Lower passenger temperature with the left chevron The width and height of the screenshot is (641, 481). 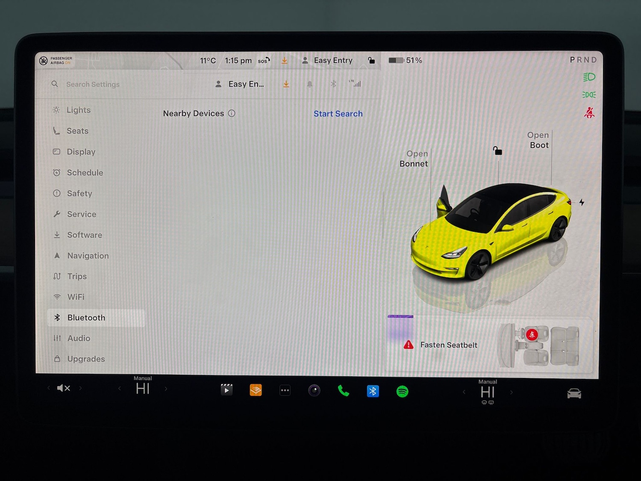(x=119, y=388)
